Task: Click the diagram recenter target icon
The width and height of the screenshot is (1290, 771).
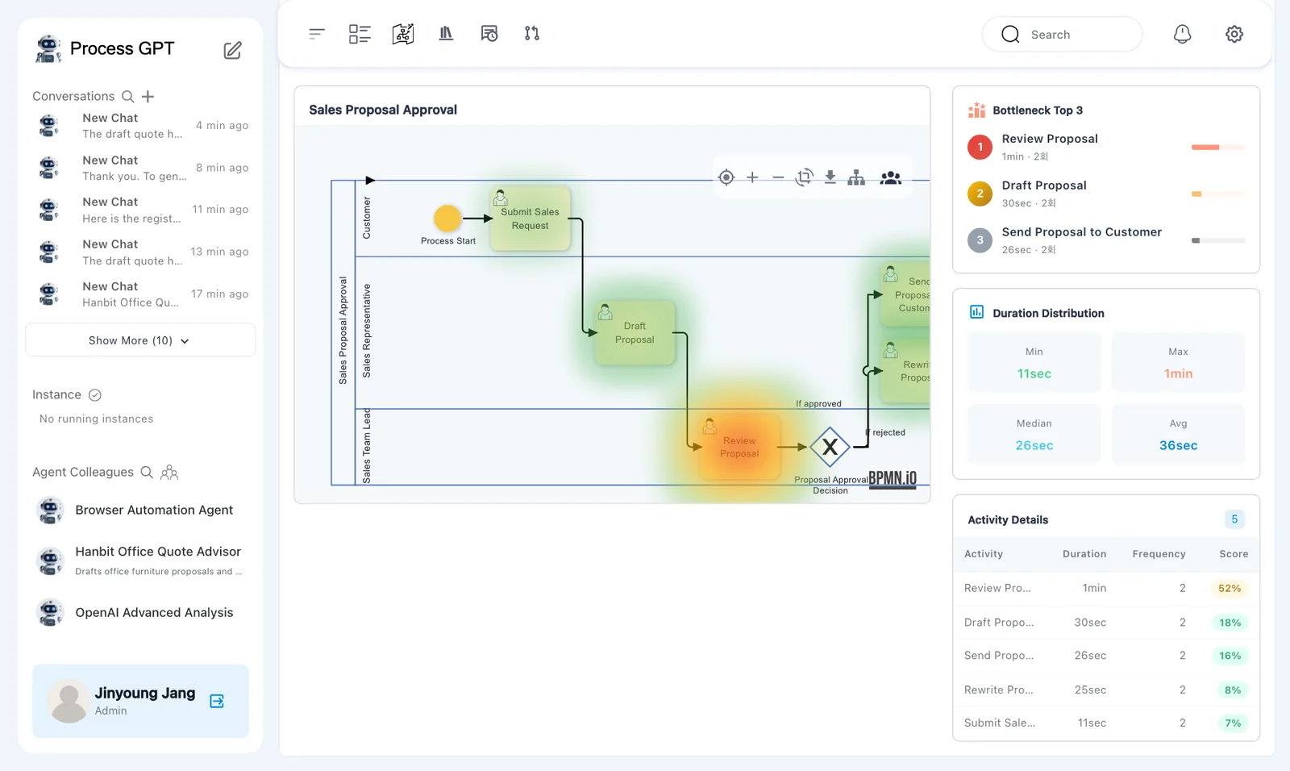Action: pyautogui.click(x=726, y=177)
